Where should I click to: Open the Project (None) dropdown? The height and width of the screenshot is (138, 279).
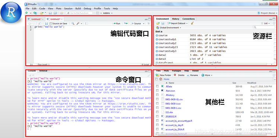267,13
